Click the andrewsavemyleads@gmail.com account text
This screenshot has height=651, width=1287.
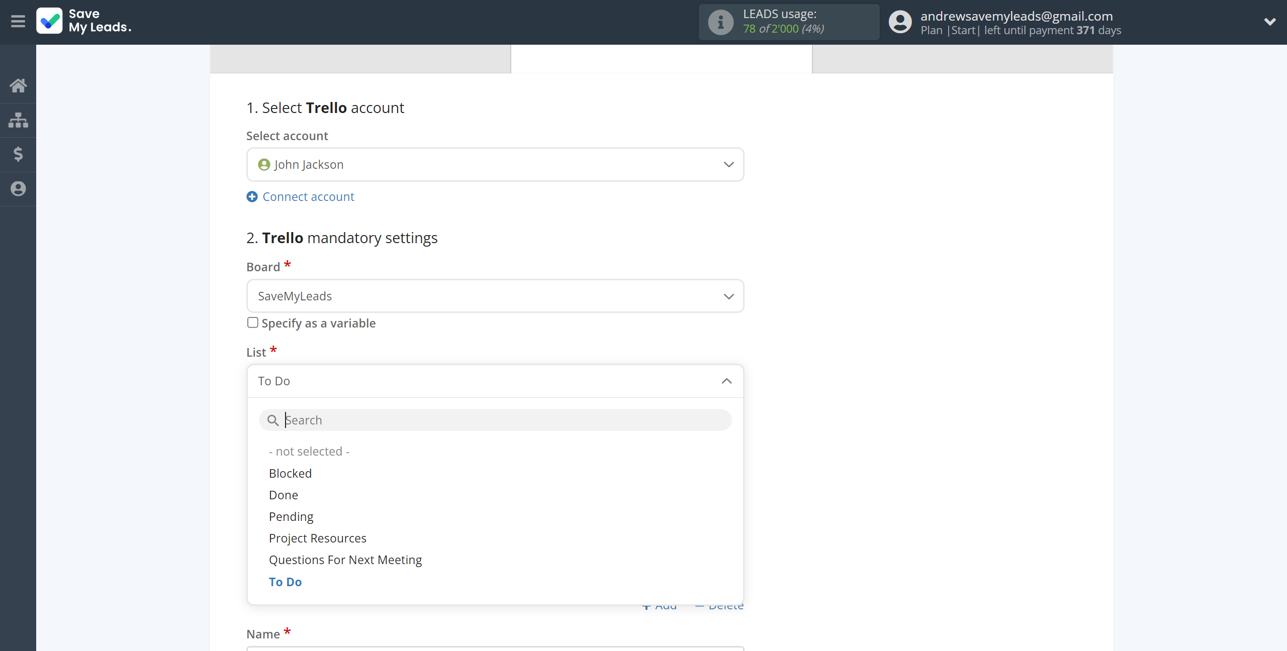coord(1017,16)
